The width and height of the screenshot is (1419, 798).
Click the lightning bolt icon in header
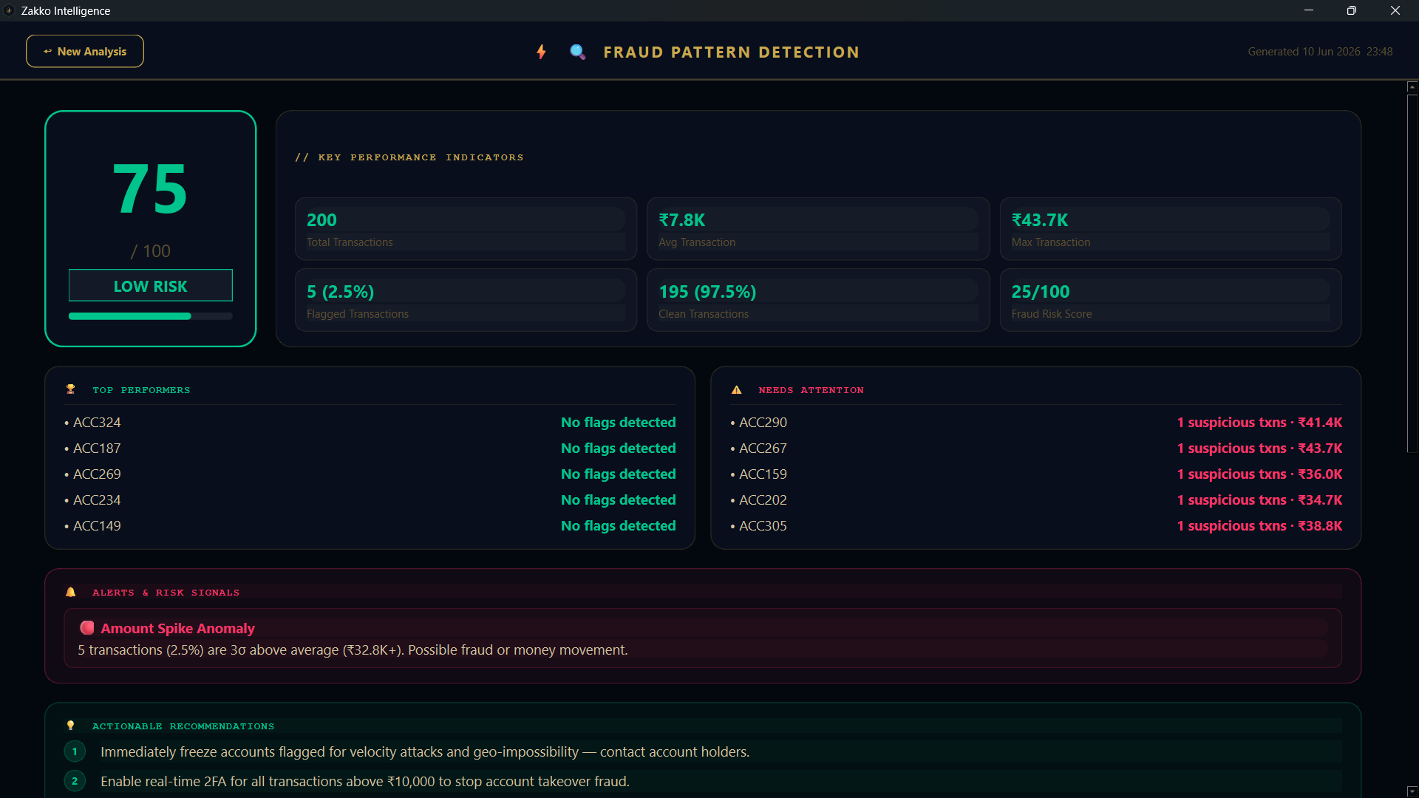(x=542, y=52)
